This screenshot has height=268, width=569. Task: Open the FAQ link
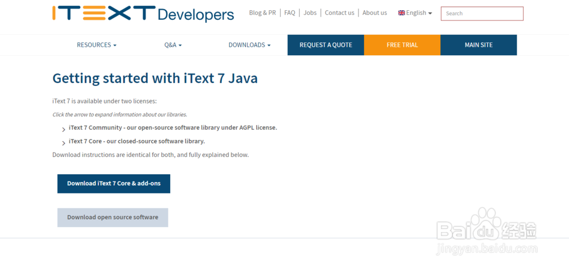[x=290, y=13]
